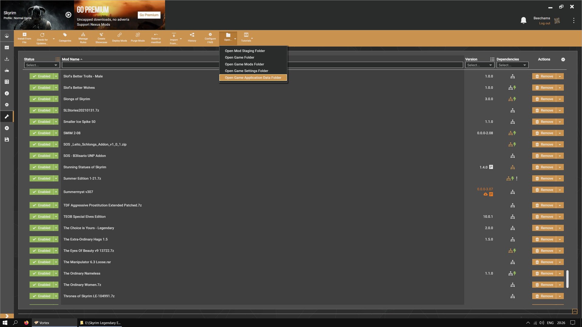Play game launch button beside Skyrim banner
Viewport: 582px width, 327px height.
(x=69, y=15)
